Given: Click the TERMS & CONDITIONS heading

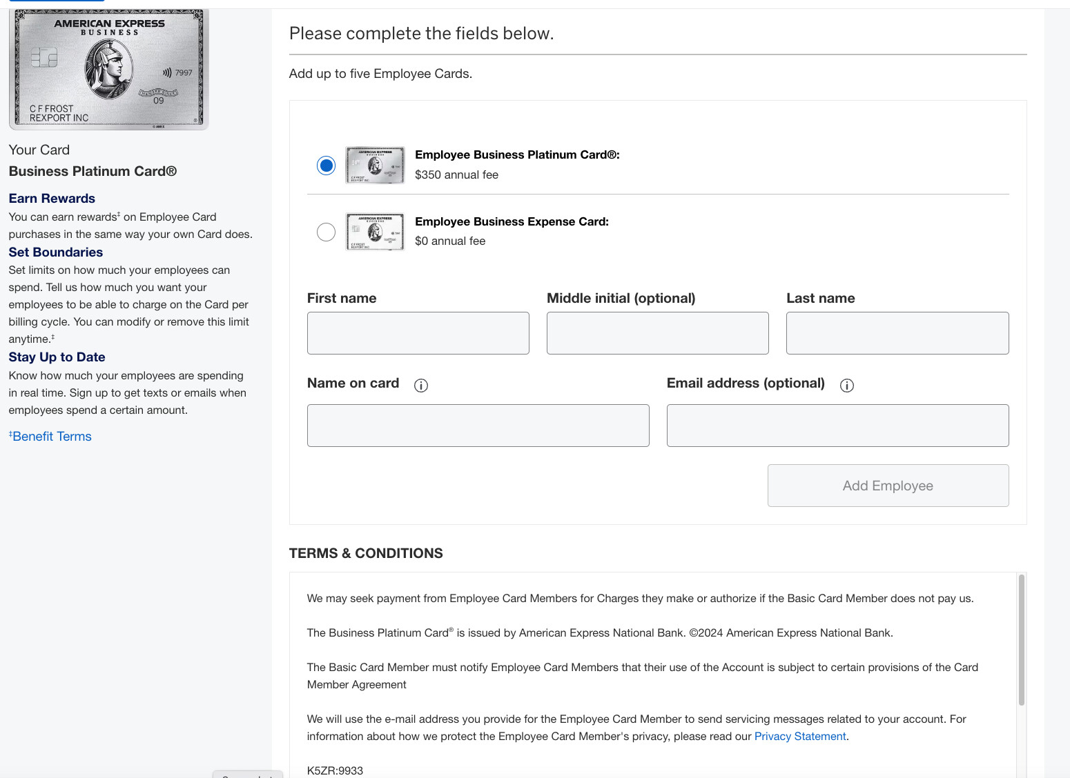Looking at the screenshot, I should point(366,553).
